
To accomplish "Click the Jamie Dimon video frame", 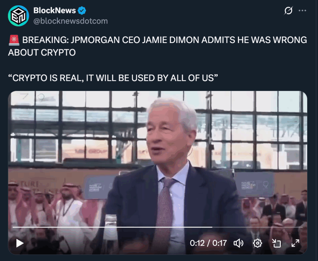I will coord(157,158).
